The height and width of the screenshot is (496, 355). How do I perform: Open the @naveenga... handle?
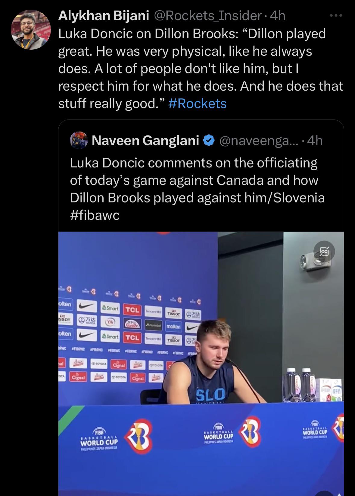pos(259,140)
